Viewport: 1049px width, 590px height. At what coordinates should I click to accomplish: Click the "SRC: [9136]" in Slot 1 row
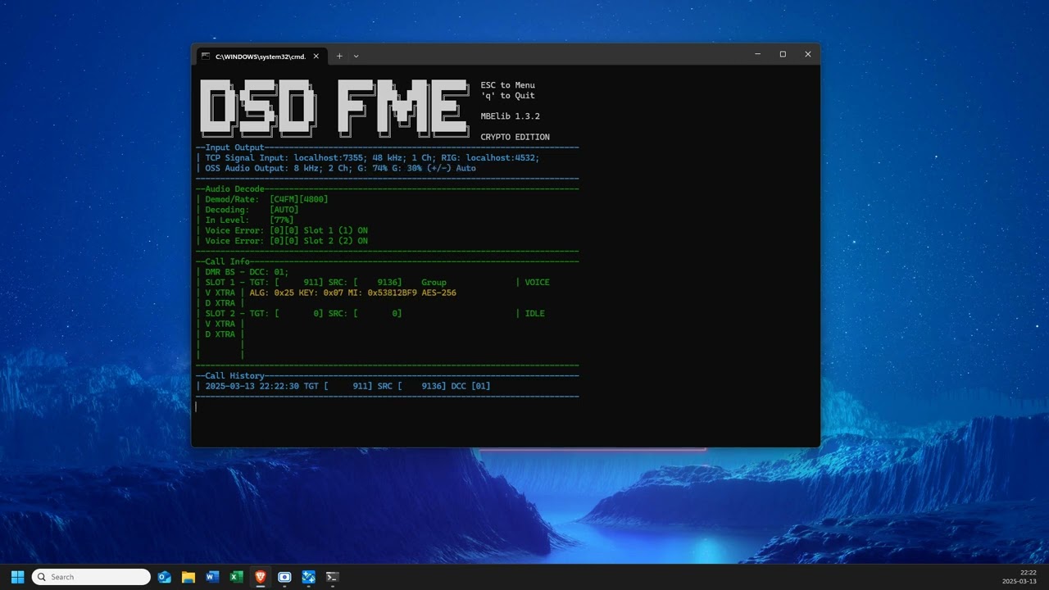pos(365,282)
